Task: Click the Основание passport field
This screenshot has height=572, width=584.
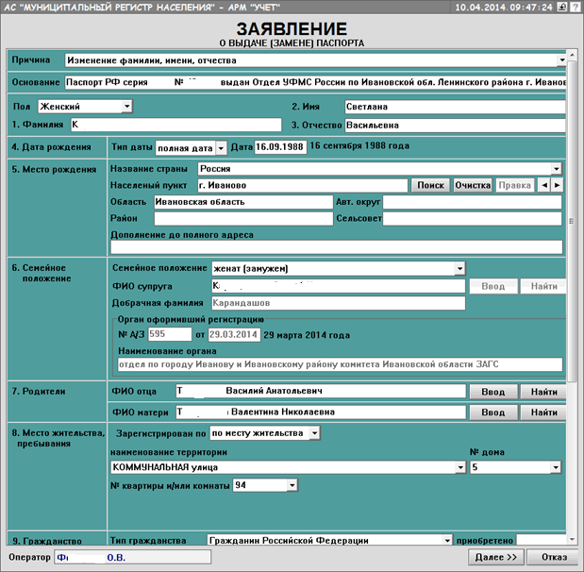Action: 315,82
